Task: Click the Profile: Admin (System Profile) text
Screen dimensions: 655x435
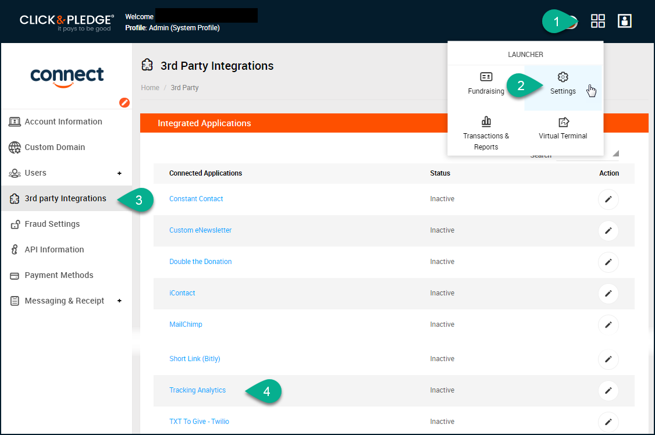Action: click(x=172, y=28)
